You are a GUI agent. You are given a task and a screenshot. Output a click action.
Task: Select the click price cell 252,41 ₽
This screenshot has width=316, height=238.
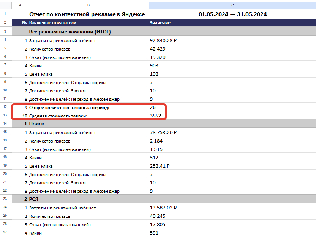(x=232, y=166)
